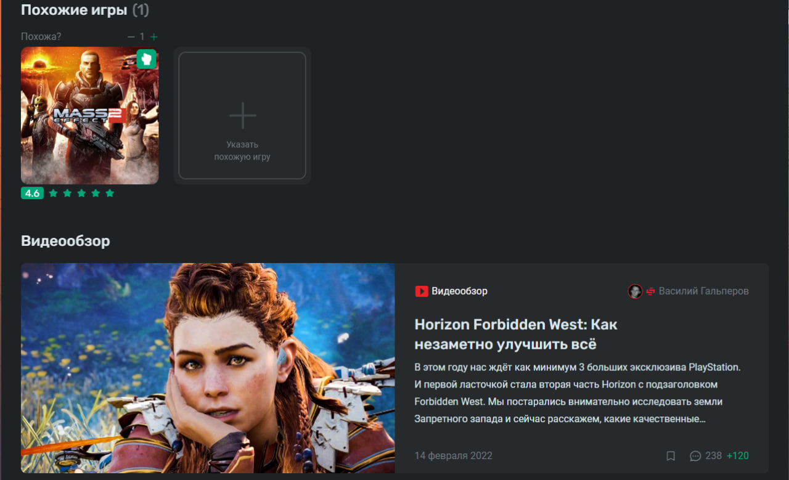This screenshot has width=789, height=480.
Task: Click Василий Гальперов's round avatar
Action: coord(635,291)
